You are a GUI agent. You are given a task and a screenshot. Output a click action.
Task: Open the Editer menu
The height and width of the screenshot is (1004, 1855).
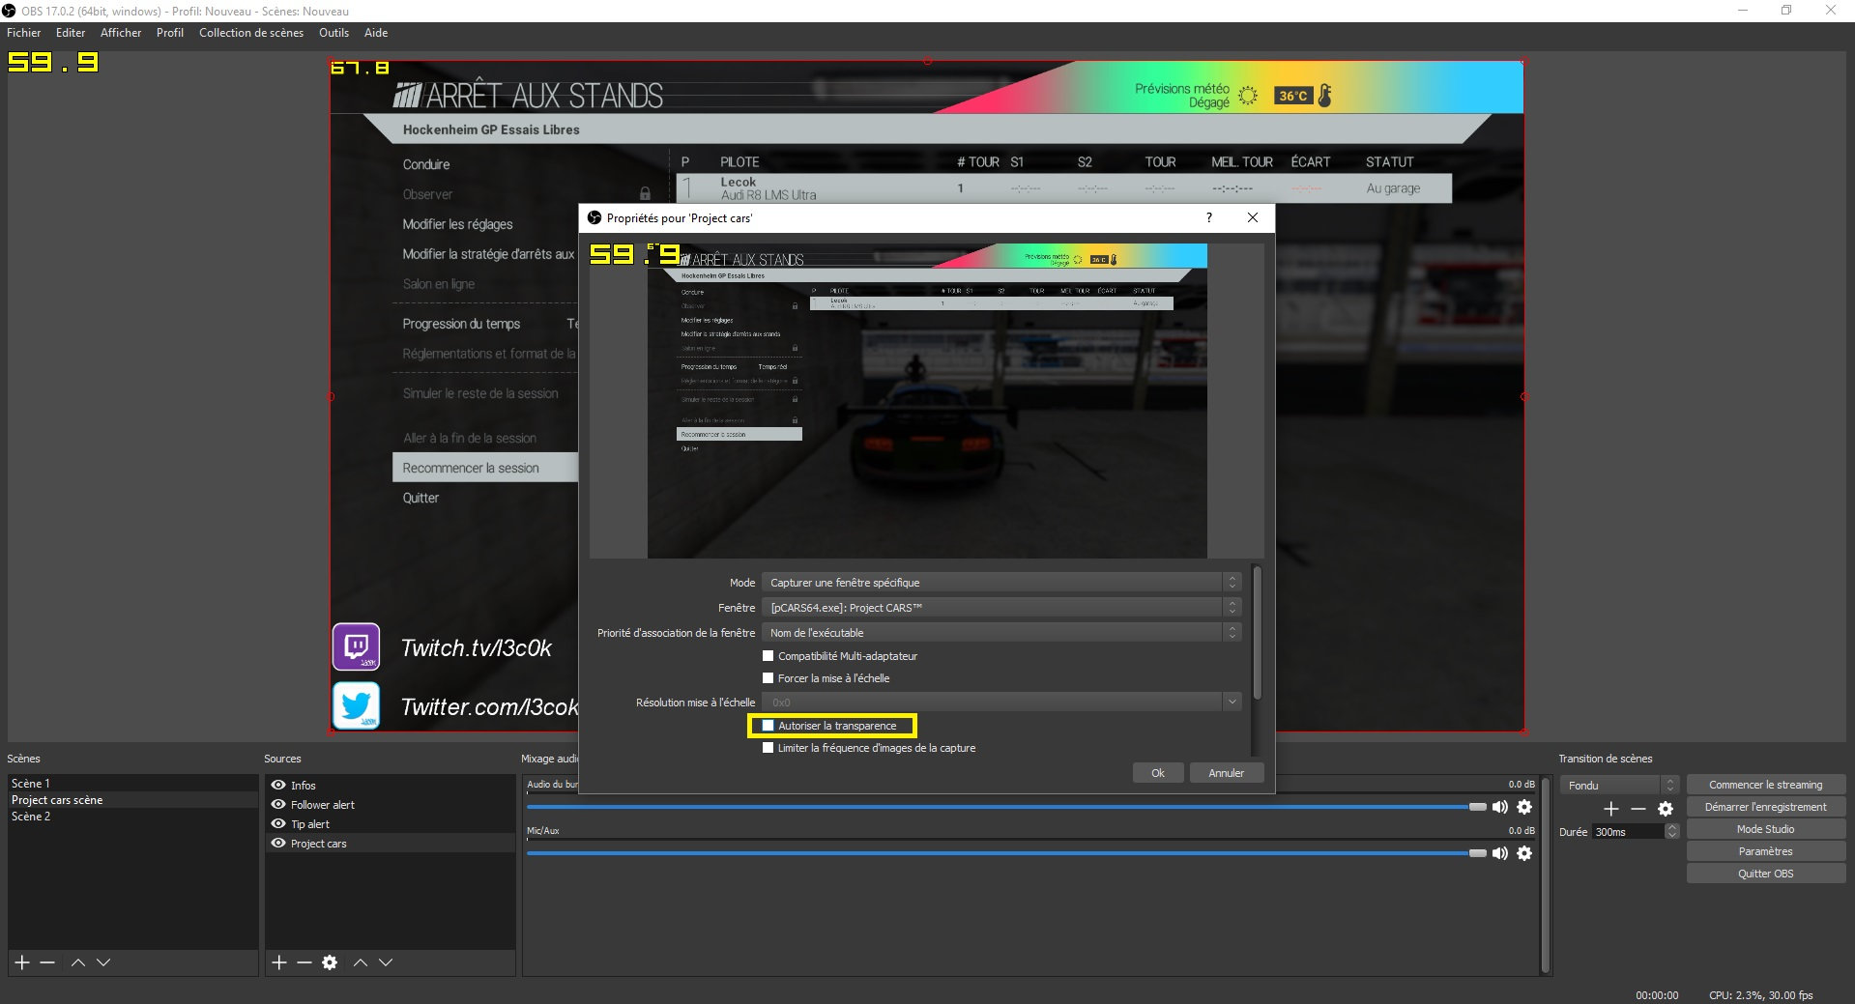click(x=71, y=33)
